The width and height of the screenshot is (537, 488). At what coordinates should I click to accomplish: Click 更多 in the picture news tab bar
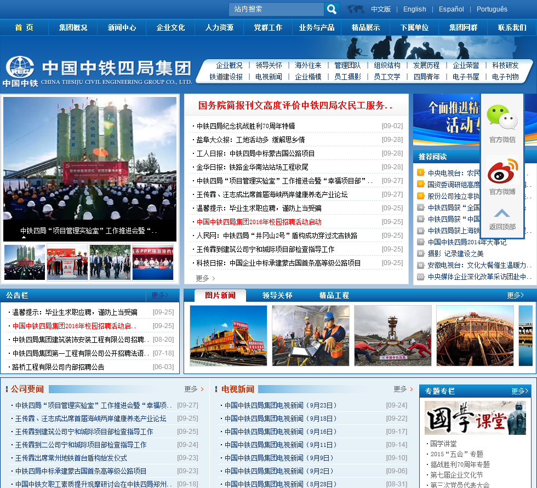(x=516, y=295)
